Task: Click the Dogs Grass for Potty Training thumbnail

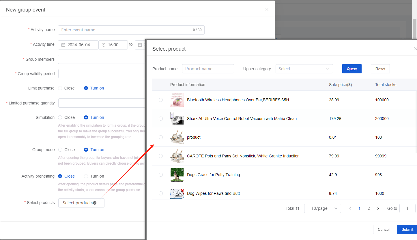Action: [177, 175]
